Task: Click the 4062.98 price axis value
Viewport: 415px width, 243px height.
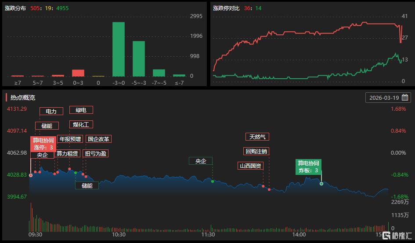Action: tap(17, 153)
